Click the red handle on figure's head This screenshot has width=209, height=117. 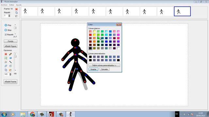click(75, 40)
